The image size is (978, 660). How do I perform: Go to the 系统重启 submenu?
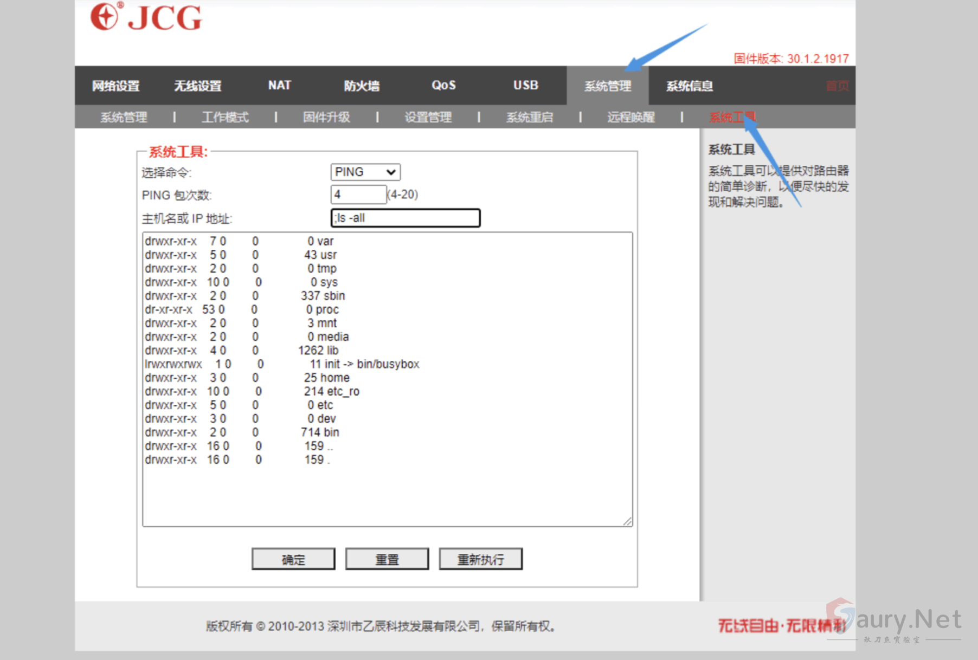coord(529,117)
